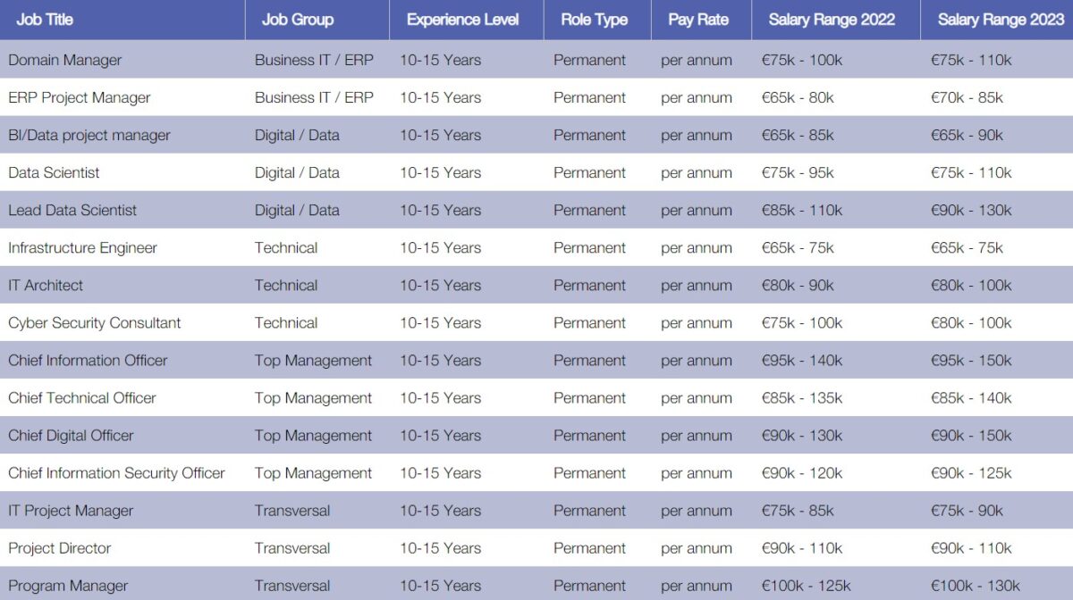
Task: Click the Job Group column header
Action: pyautogui.click(x=298, y=20)
